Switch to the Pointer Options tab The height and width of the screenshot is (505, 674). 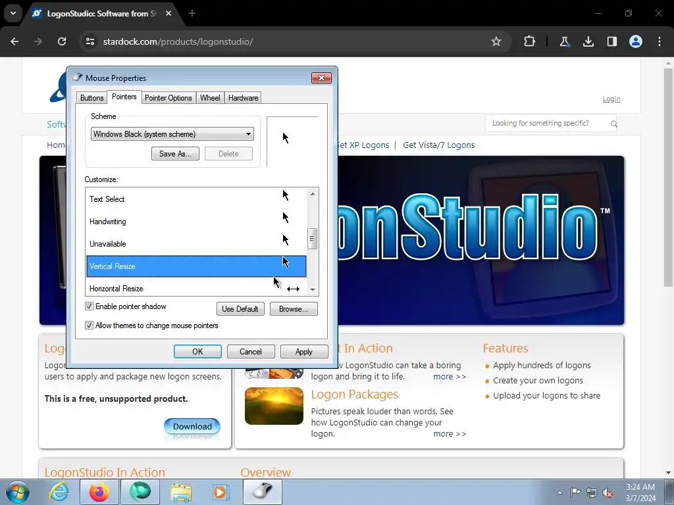(168, 98)
